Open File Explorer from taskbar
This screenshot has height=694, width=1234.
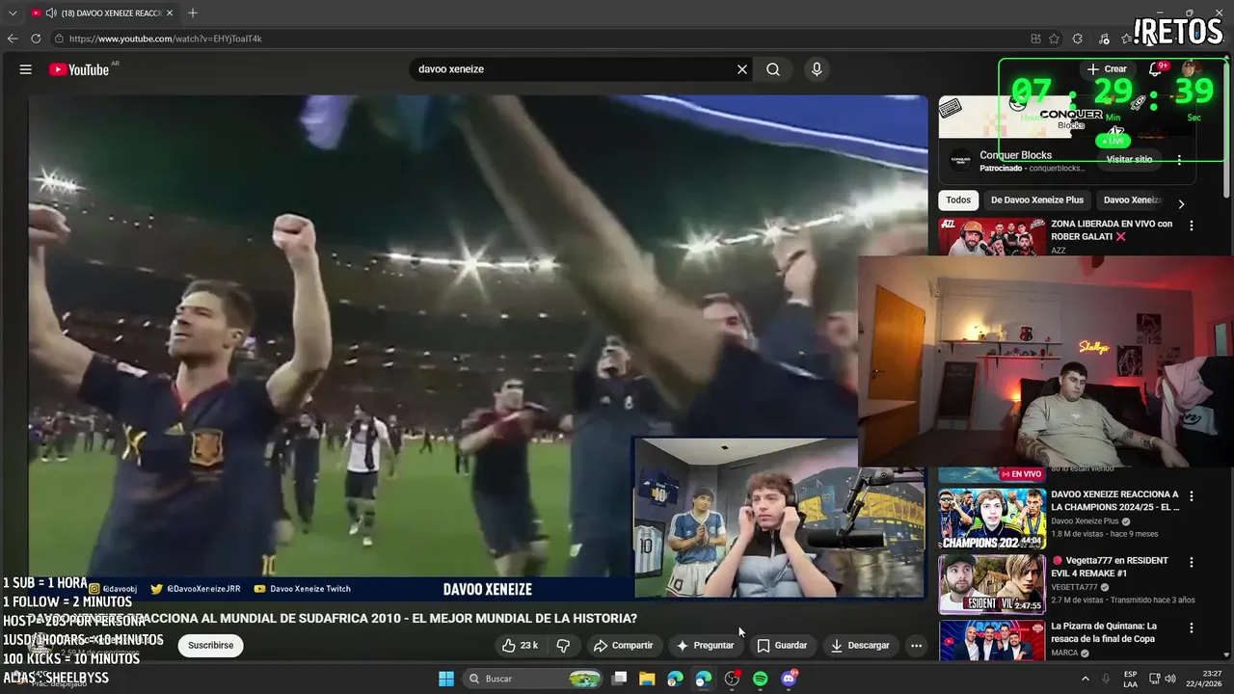647,679
